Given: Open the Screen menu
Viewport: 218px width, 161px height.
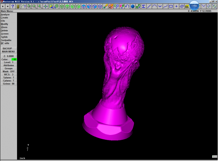Looking at the screenshot, I should tap(5, 34).
